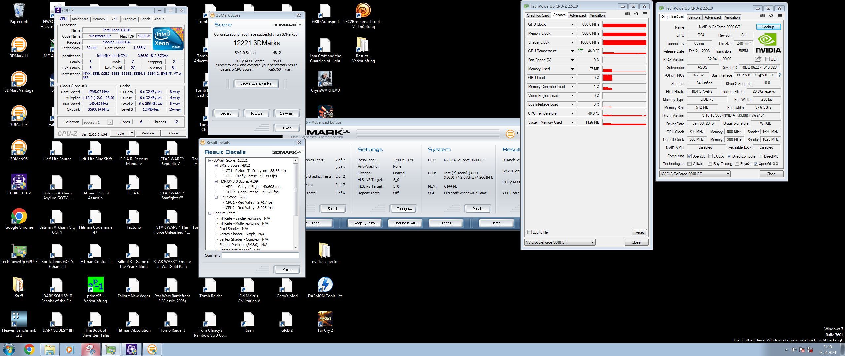This screenshot has width=845, height=356.
Task: Toggle the Ray Tracing checkbox
Action: click(710, 164)
